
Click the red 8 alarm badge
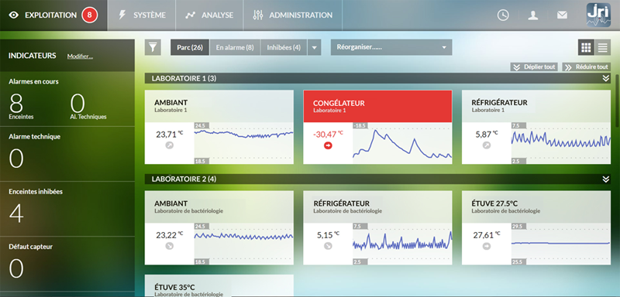coord(89,15)
